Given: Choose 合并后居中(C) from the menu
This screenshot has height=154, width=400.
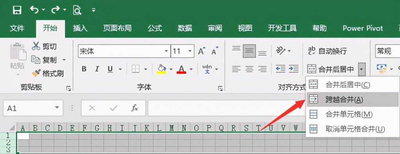Looking at the screenshot, I should pyautogui.click(x=353, y=84).
